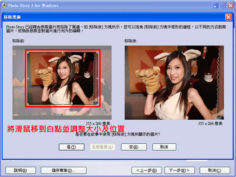The image size is (236, 177).
Task: Click the Photo Story app icon in the title bar
Action: coord(4,5)
